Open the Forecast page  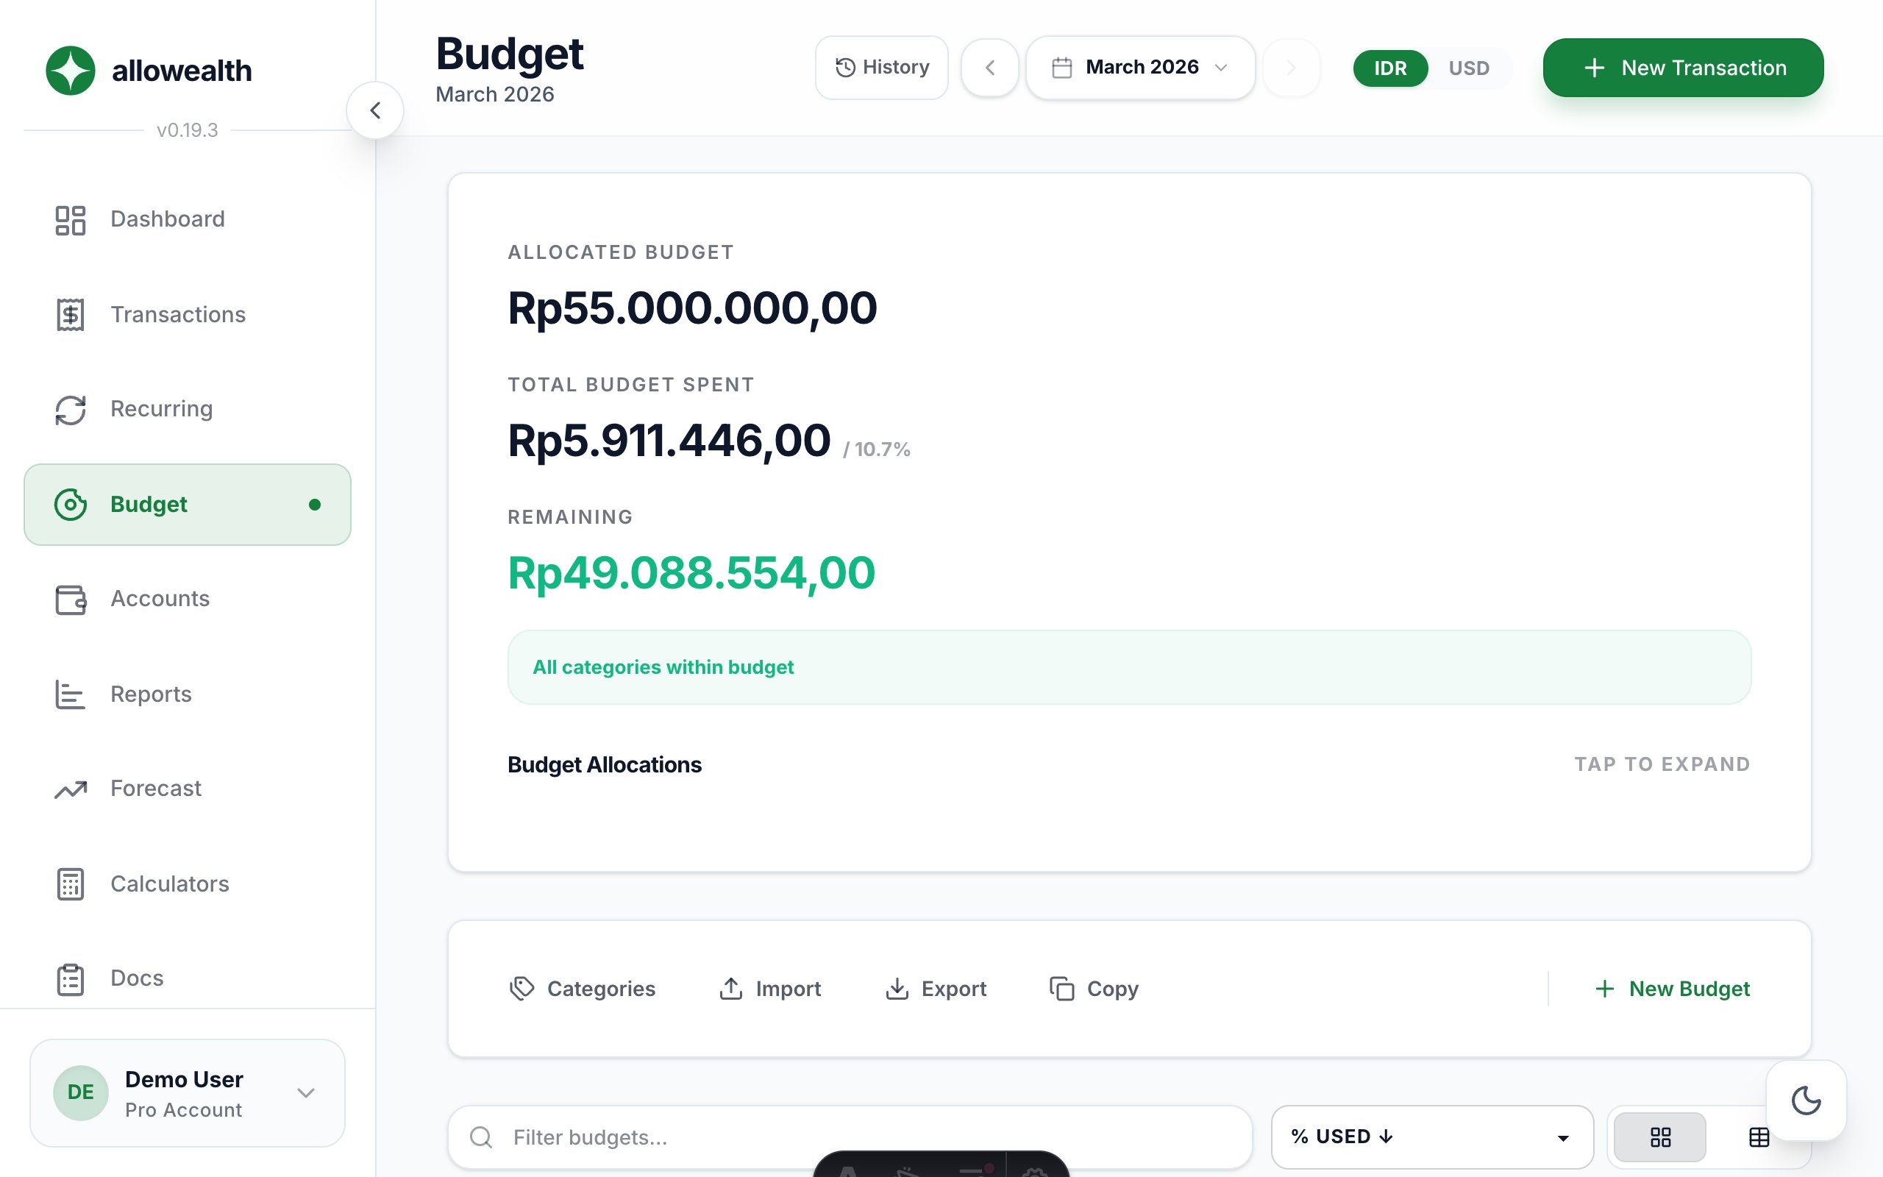(156, 789)
